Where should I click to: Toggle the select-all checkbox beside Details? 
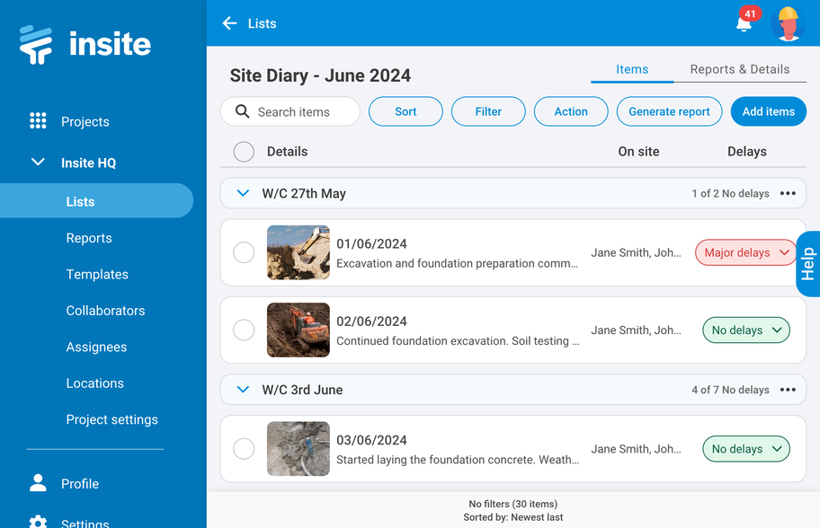[244, 152]
